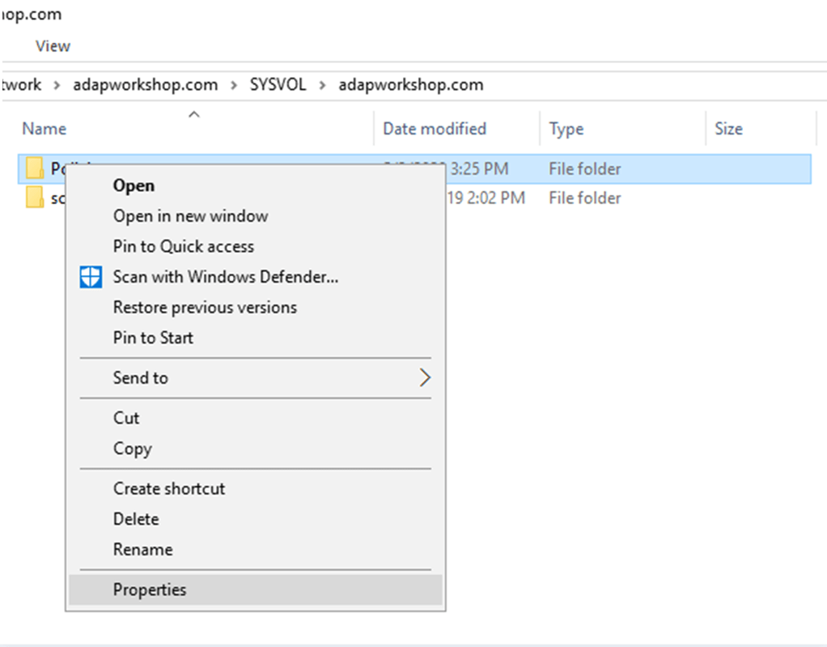Select Open in new window
This screenshot has height=647, width=827.
coord(190,216)
